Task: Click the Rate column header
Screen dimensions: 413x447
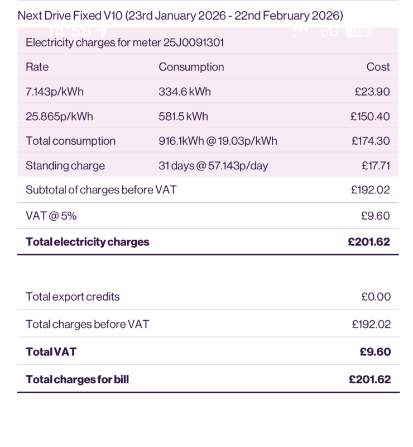Action: 37,67
